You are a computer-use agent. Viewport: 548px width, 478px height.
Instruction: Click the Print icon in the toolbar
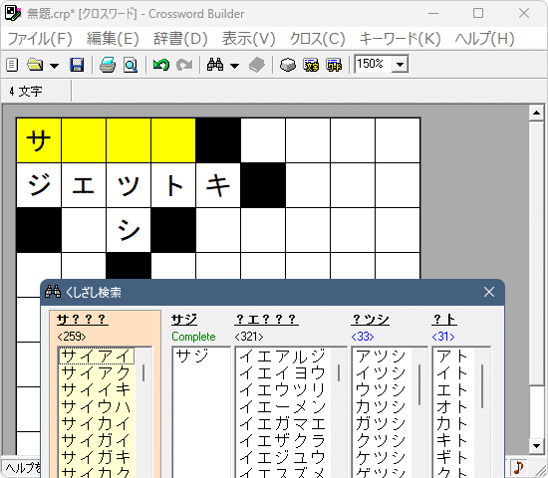pos(108,65)
